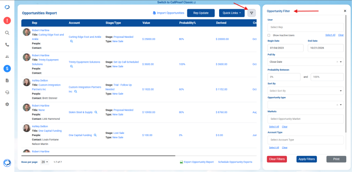Open the Sort By dropdown
The height and width of the screenshot is (172, 352).
tap(305, 91)
